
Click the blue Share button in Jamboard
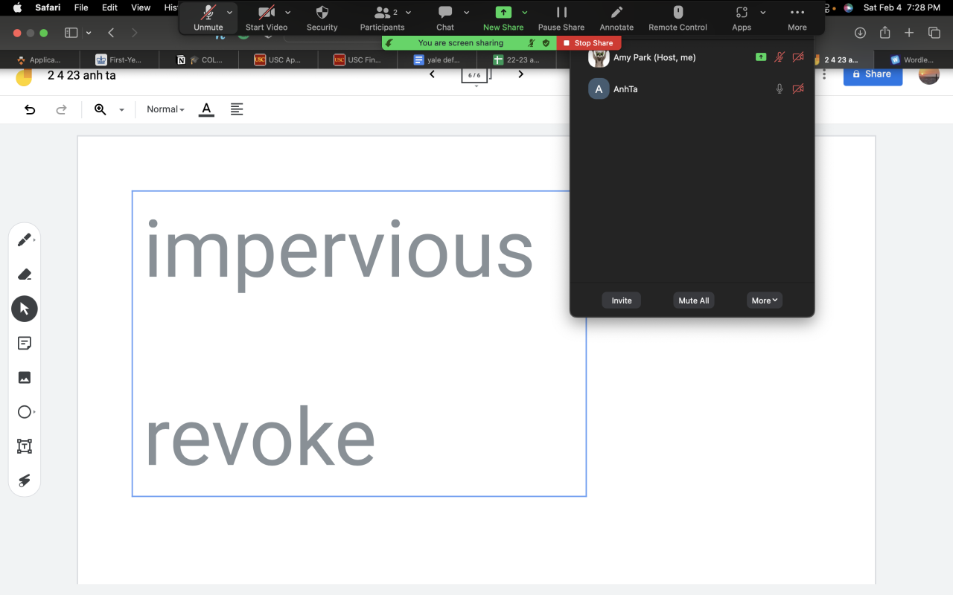click(x=873, y=74)
